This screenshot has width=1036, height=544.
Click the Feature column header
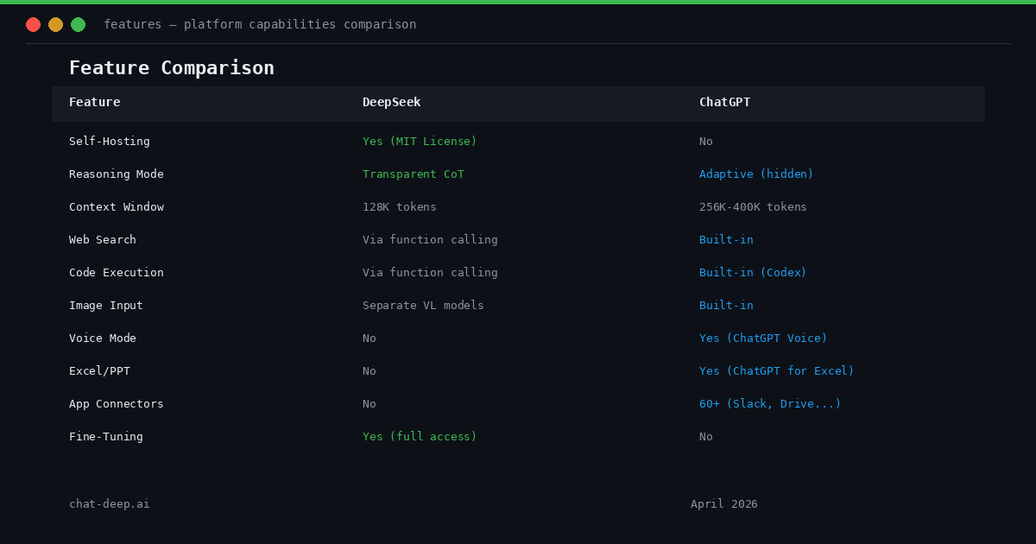[95, 102]
